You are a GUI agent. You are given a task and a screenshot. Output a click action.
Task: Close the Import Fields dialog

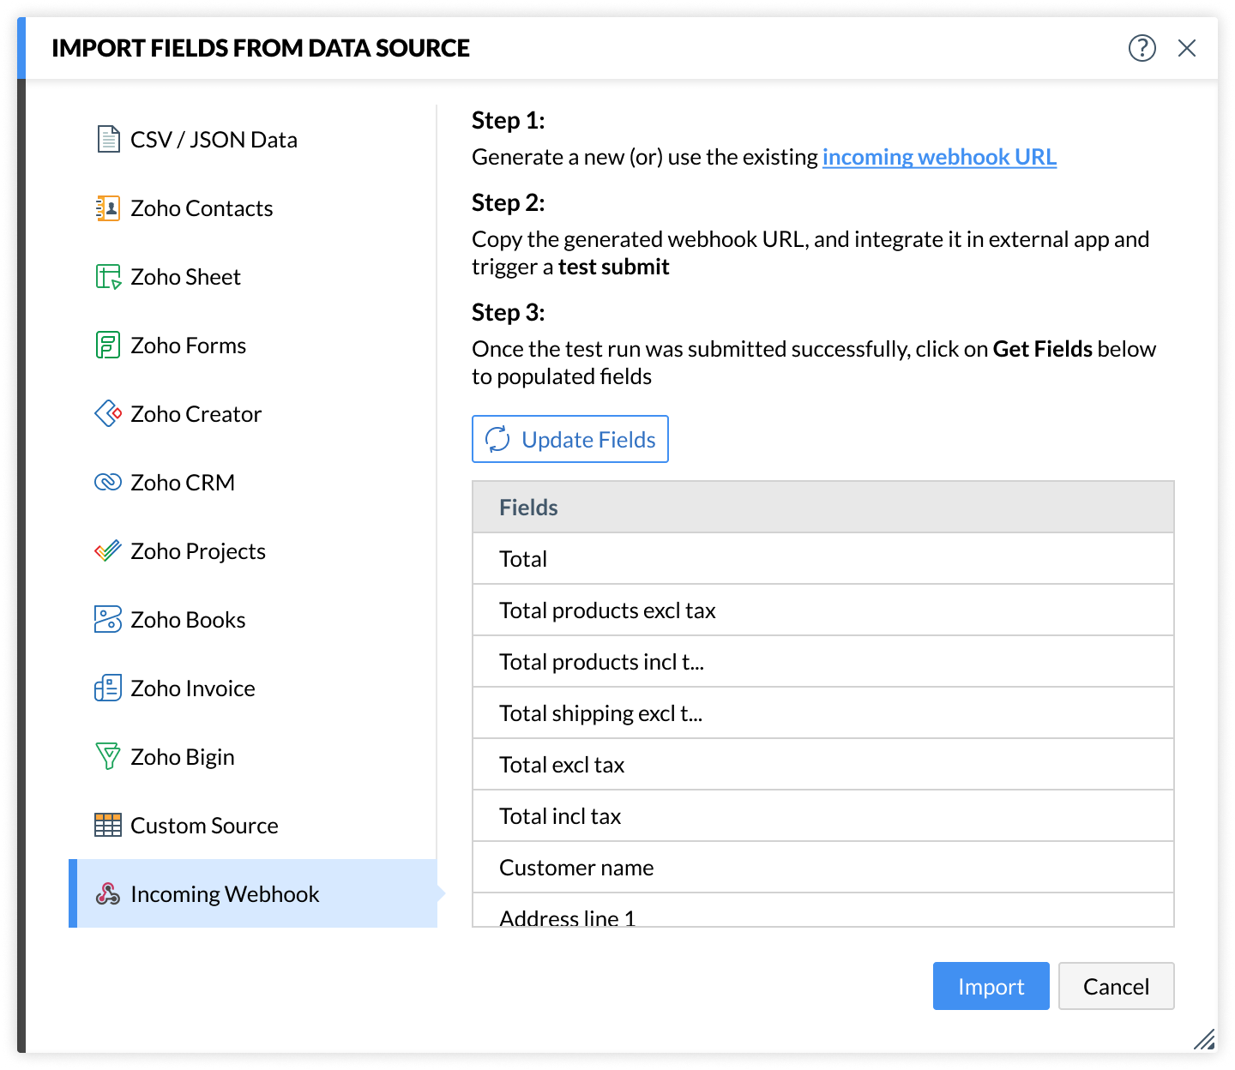tap(1187, 48)
